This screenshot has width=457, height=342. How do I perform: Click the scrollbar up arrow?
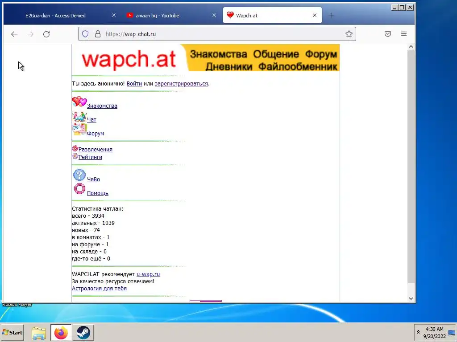tap(411, 47)
